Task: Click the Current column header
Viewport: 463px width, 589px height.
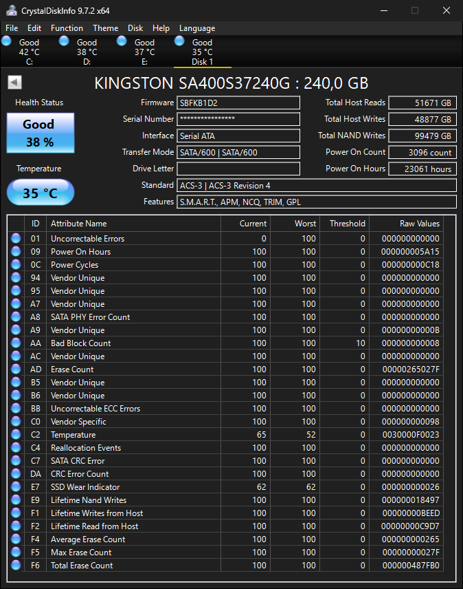Action: (245, 224)
